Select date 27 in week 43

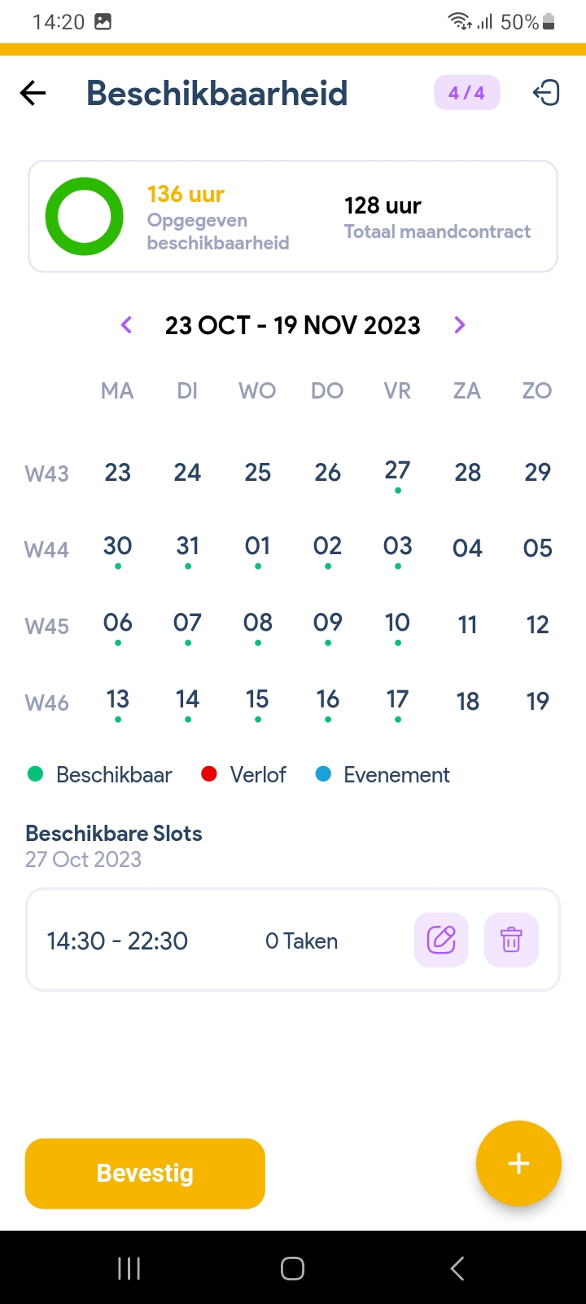pos(397,471)
